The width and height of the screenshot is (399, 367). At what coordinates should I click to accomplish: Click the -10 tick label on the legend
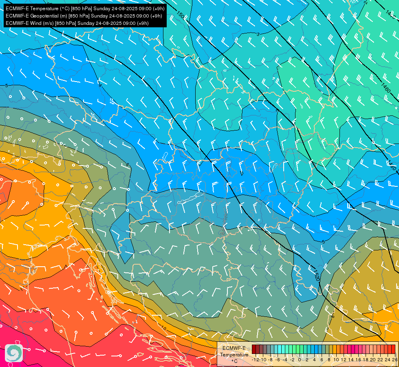coord(263,360)
